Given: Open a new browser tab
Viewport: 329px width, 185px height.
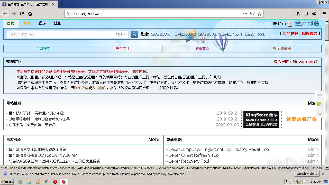Looking at the screenshot, I should 62,4.
